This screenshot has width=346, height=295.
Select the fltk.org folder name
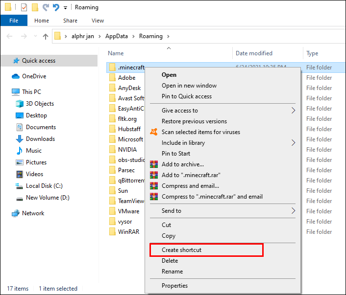(127, 119)
